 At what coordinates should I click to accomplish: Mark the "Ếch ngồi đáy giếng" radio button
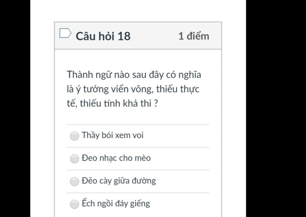(x=74, y=204)
